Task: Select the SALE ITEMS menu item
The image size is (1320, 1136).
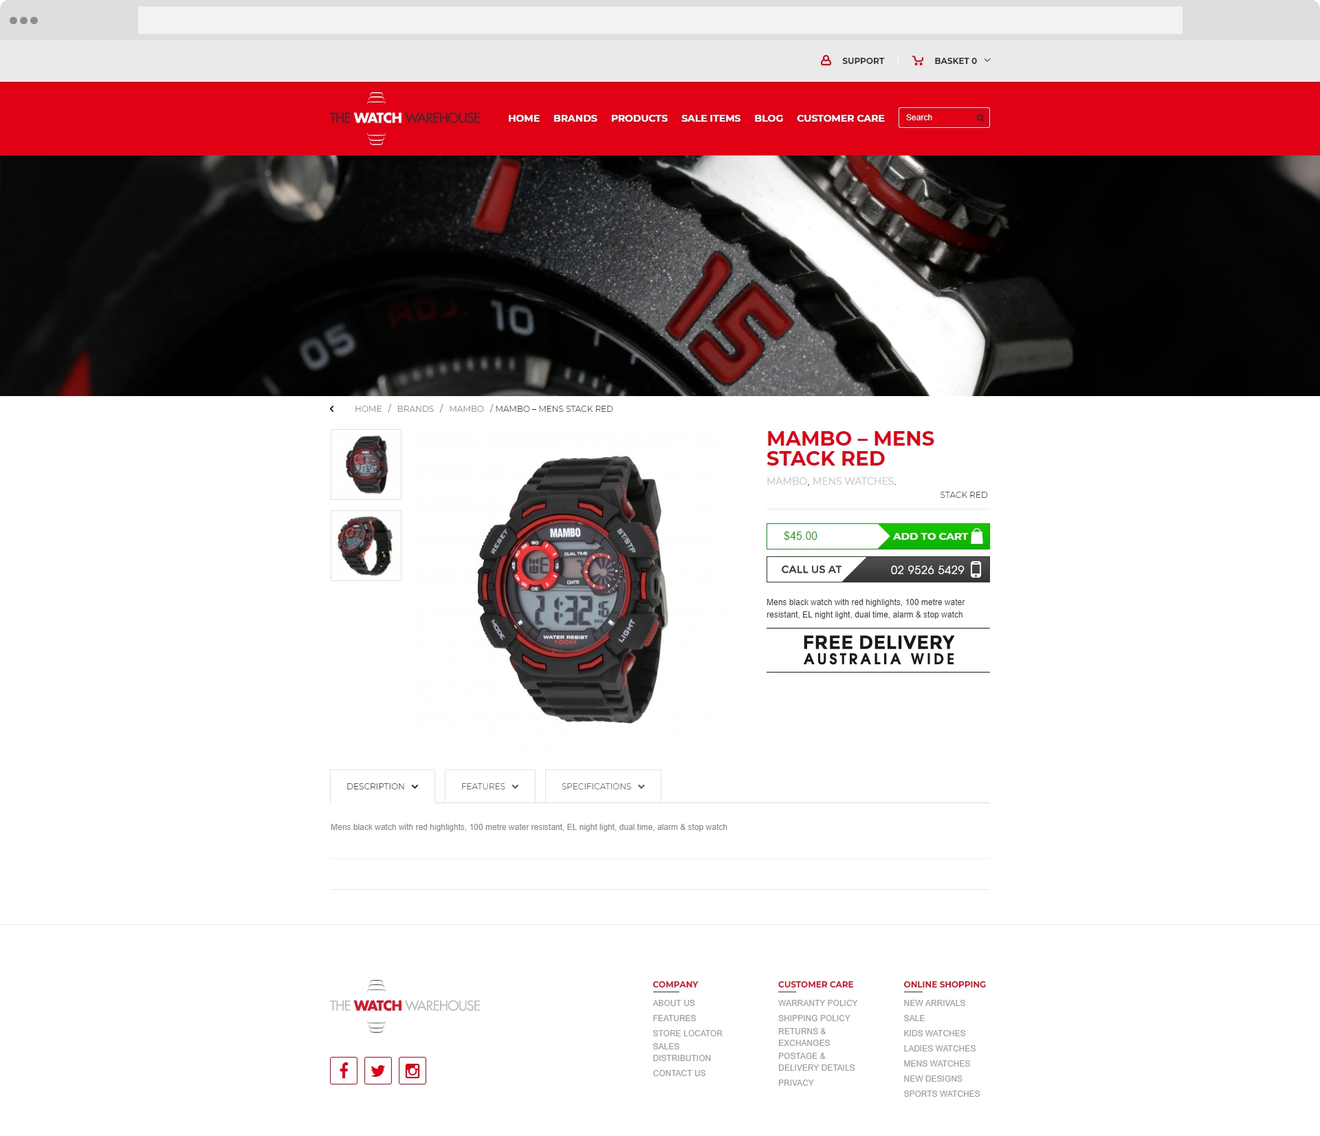Action: [710, 117]
